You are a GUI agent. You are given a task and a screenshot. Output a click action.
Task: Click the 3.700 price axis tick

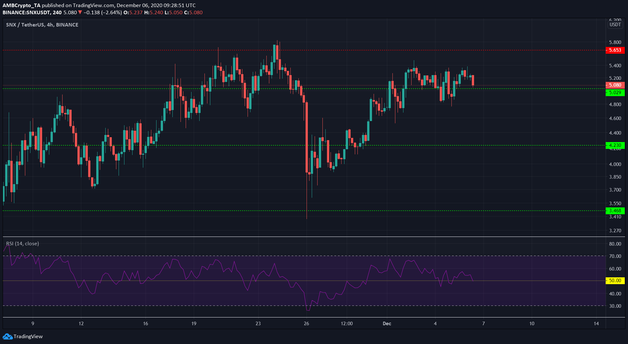pos(615,190)
